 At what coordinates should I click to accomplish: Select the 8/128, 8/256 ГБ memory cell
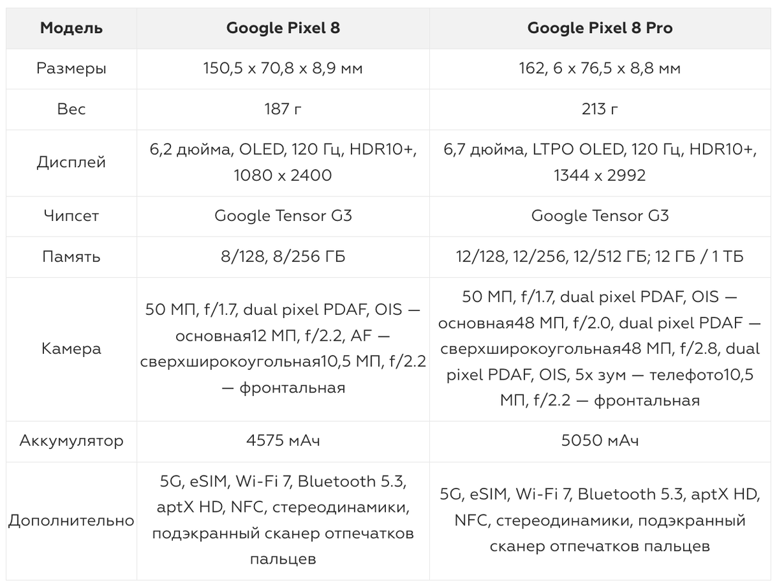pos(283,257)
